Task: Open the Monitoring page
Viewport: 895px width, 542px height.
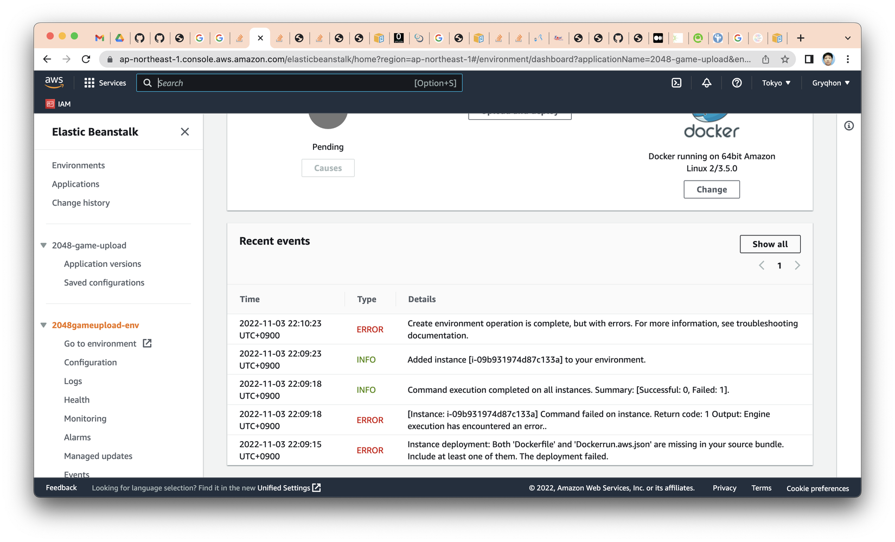Action: (x=85, y=419)
